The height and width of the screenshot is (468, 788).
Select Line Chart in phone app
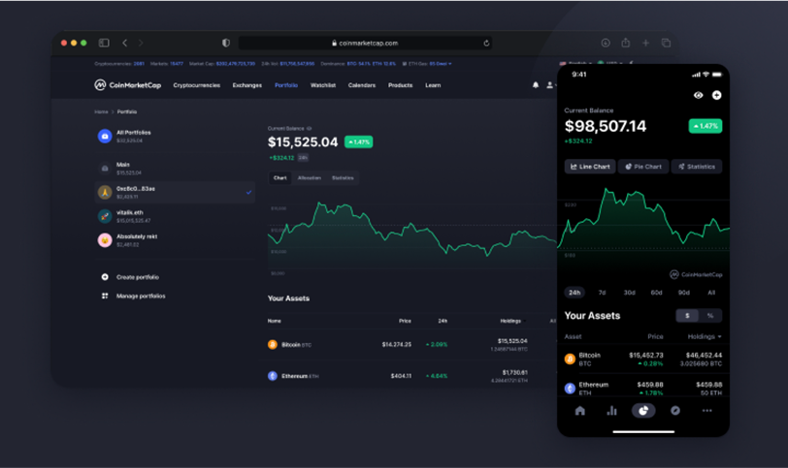click(x=590, y=167)
